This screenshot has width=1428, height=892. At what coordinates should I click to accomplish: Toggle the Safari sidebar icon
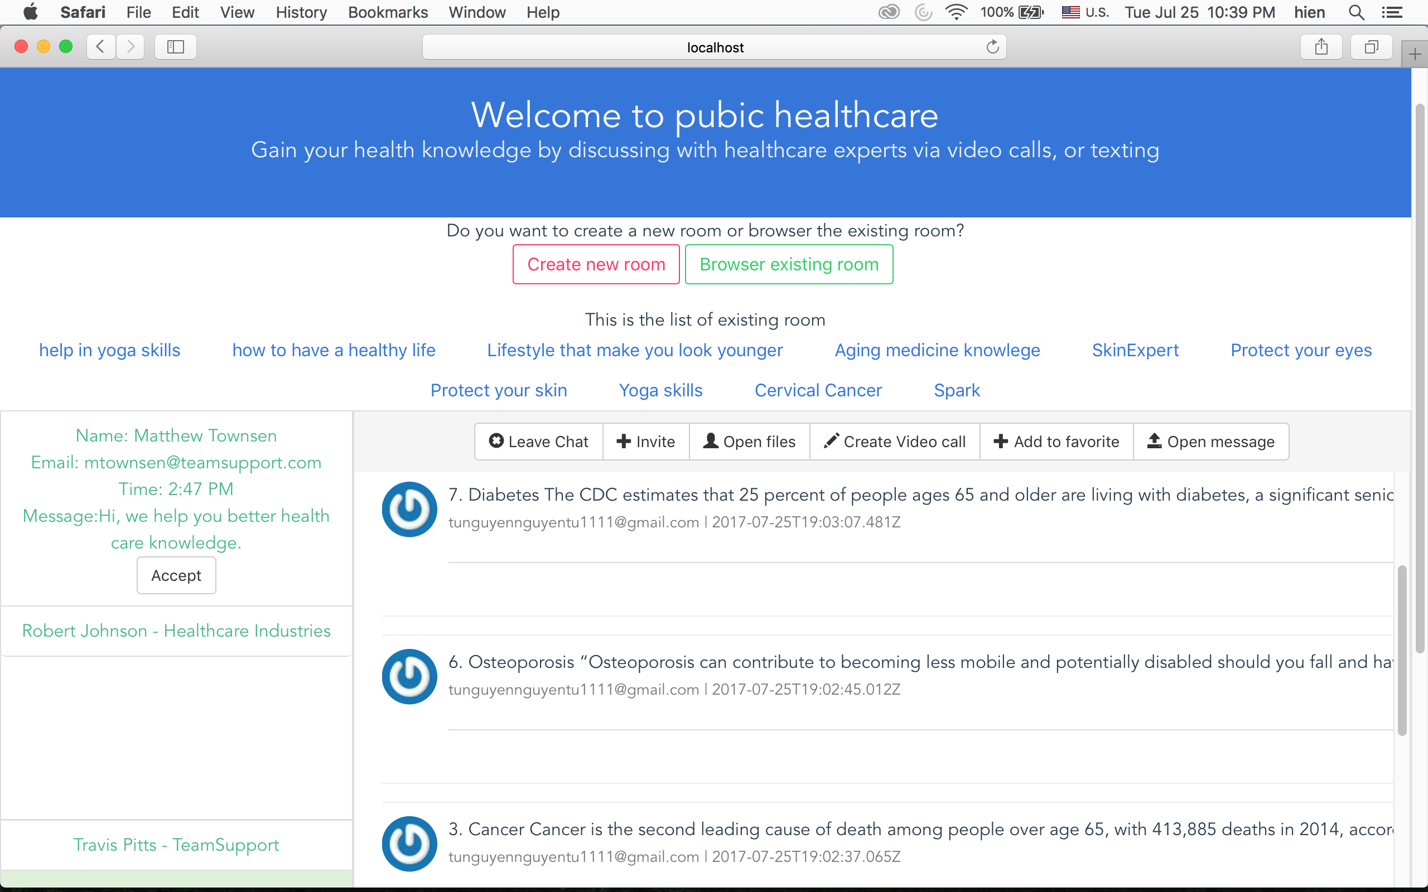pyautogui.click(x=175, y=47)
